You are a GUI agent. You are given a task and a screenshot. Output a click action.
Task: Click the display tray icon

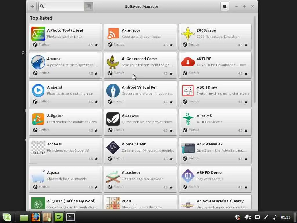(x=257, y=217)
